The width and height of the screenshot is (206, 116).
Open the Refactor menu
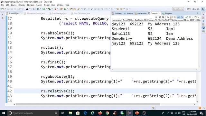22,5
